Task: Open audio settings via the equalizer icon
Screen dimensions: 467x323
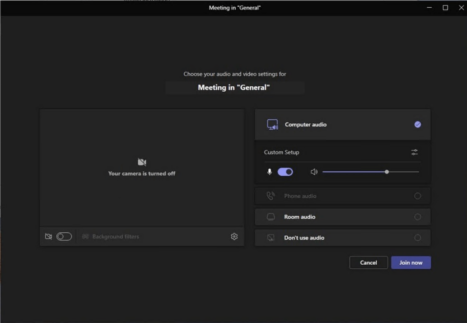Action: point(414,152)
